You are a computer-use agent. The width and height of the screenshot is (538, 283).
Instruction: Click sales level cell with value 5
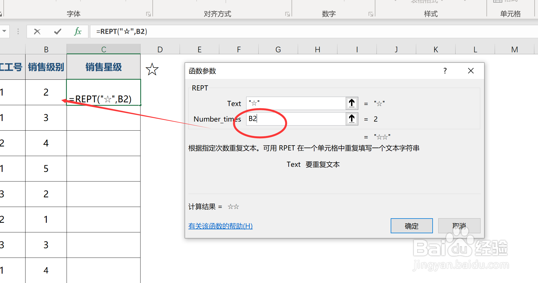tap(46, 169)
